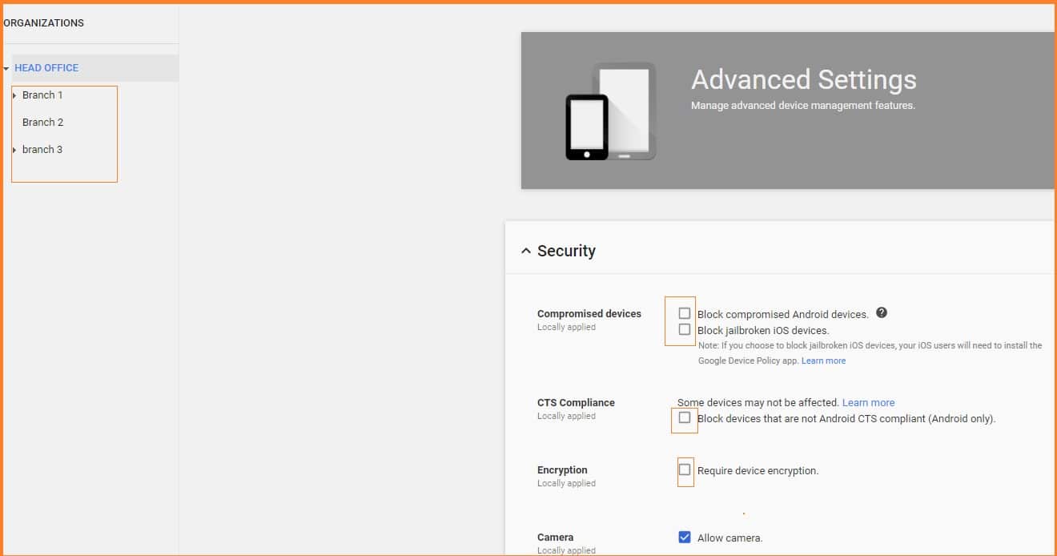Enable Block compromised Android devices
The width and height of the screenshot is (1057, 556).
(x=685, y=313)
